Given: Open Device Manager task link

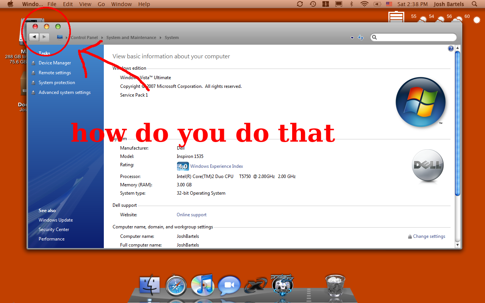Looking at the screenshot, I should pyautogui.click(x=55, y=63).
